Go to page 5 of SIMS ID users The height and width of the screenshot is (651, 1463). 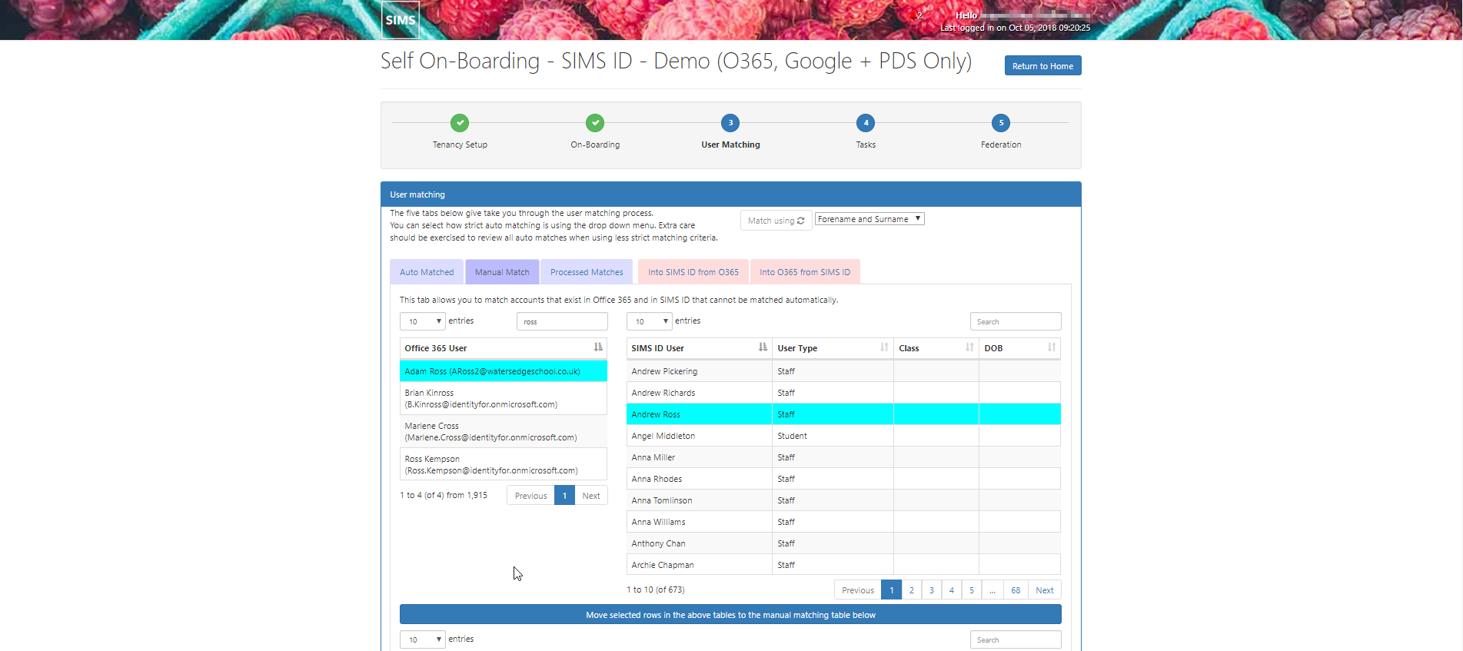972,590
